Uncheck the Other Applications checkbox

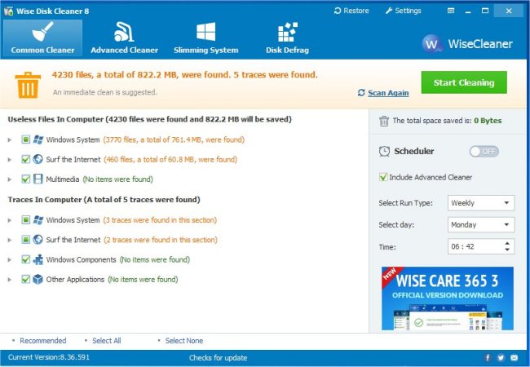point(26,280)
